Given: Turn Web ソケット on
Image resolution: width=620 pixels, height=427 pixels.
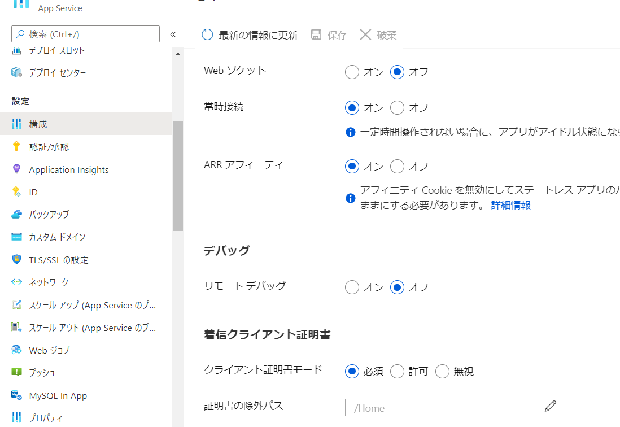Looking at the screenshot, I should pos(352,72).
